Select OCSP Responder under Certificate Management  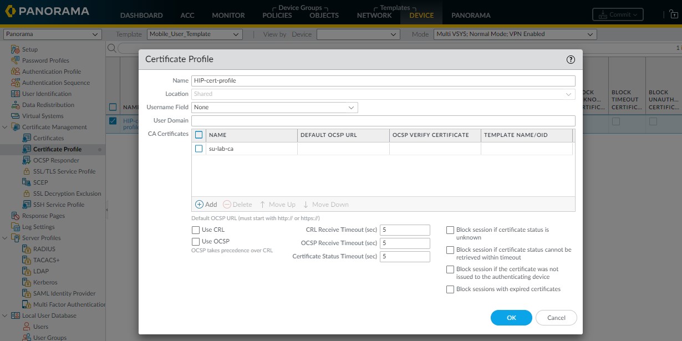click(x=55, y=160)
